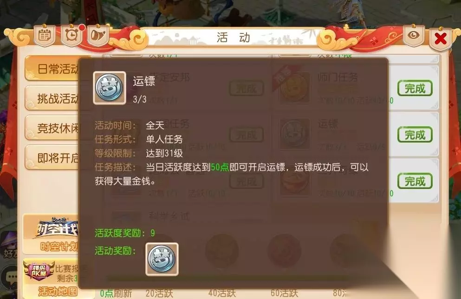Close the 活动 panel with red X

[440, 38]
